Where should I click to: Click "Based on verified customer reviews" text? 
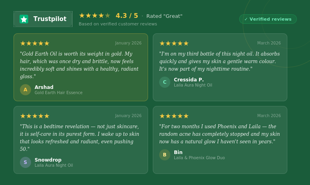(118, 24)
